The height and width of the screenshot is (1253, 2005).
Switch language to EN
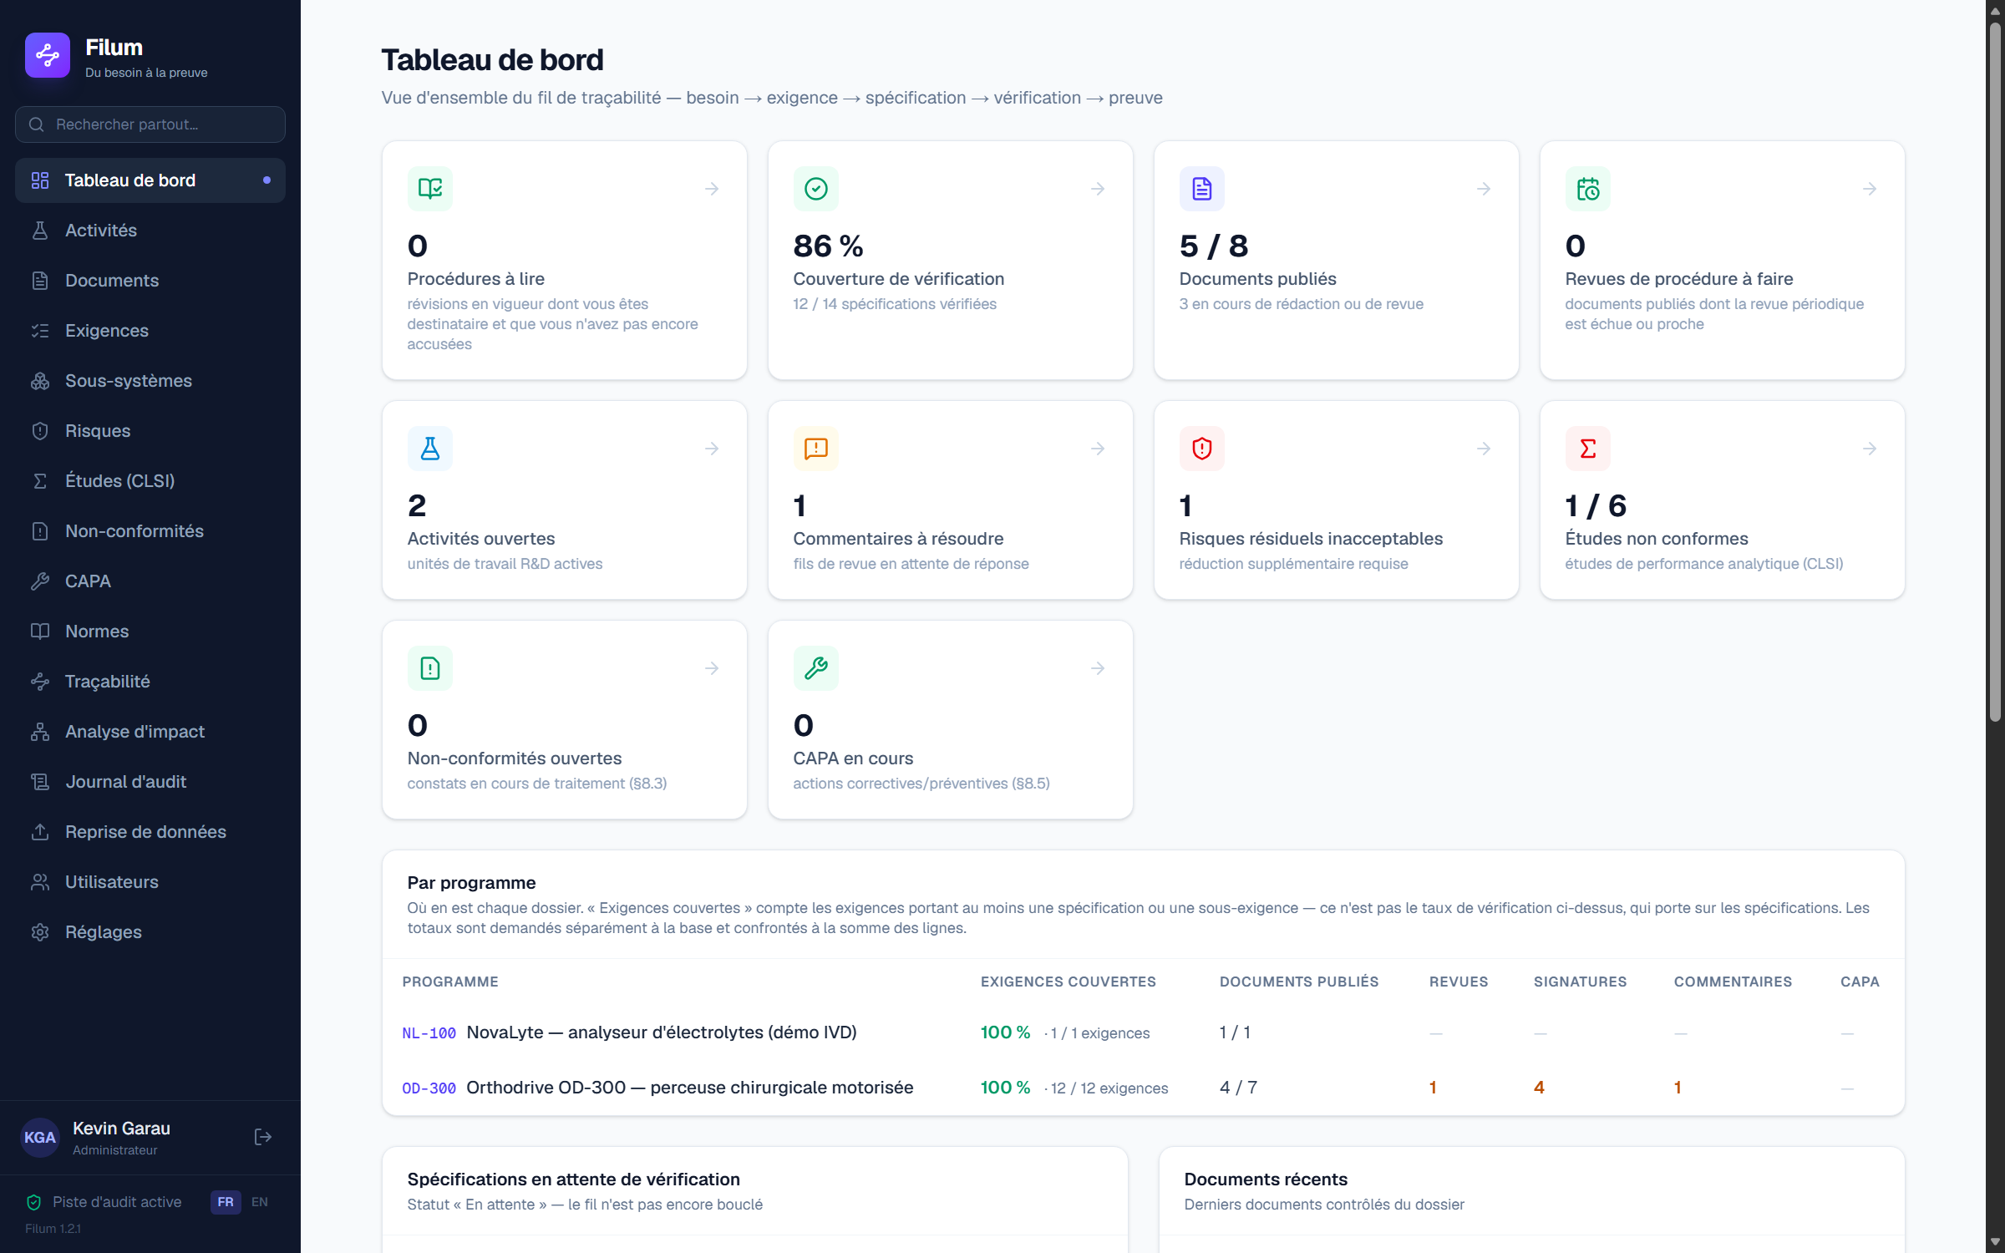[x=260, y=1202]
